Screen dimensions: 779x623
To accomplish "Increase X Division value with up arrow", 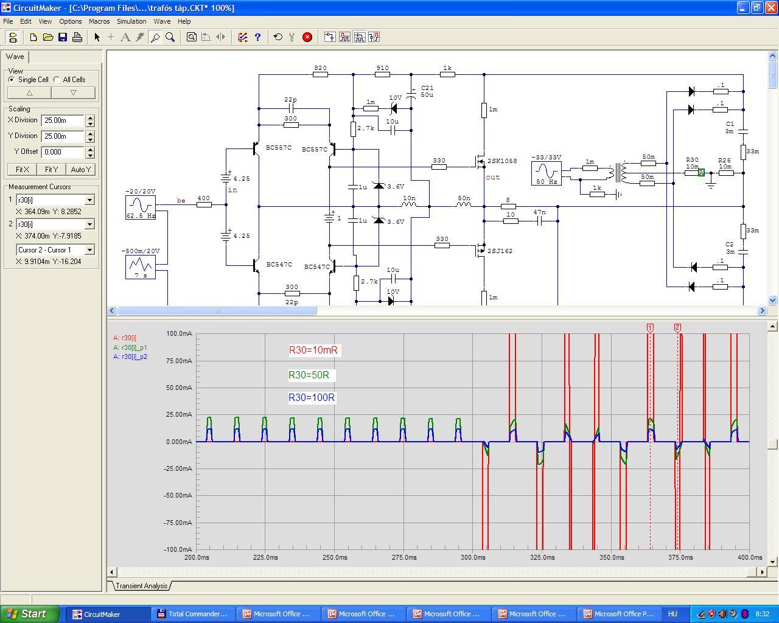I will (90, 117).
